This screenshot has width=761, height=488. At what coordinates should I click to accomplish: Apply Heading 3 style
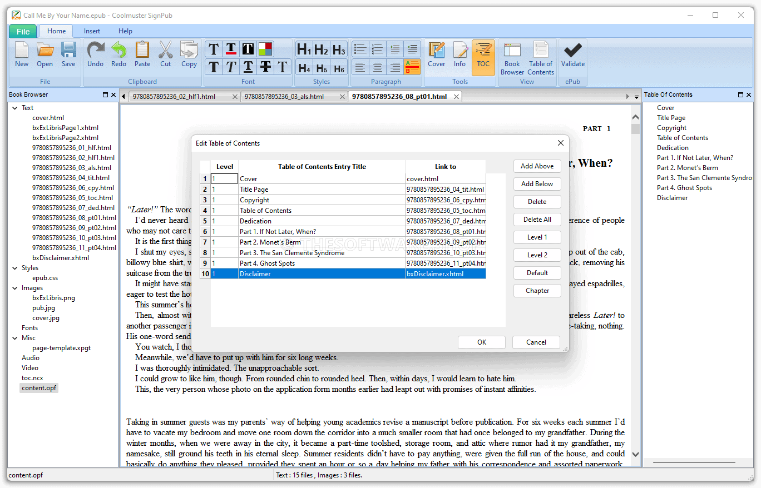click(x=339, y=49)
